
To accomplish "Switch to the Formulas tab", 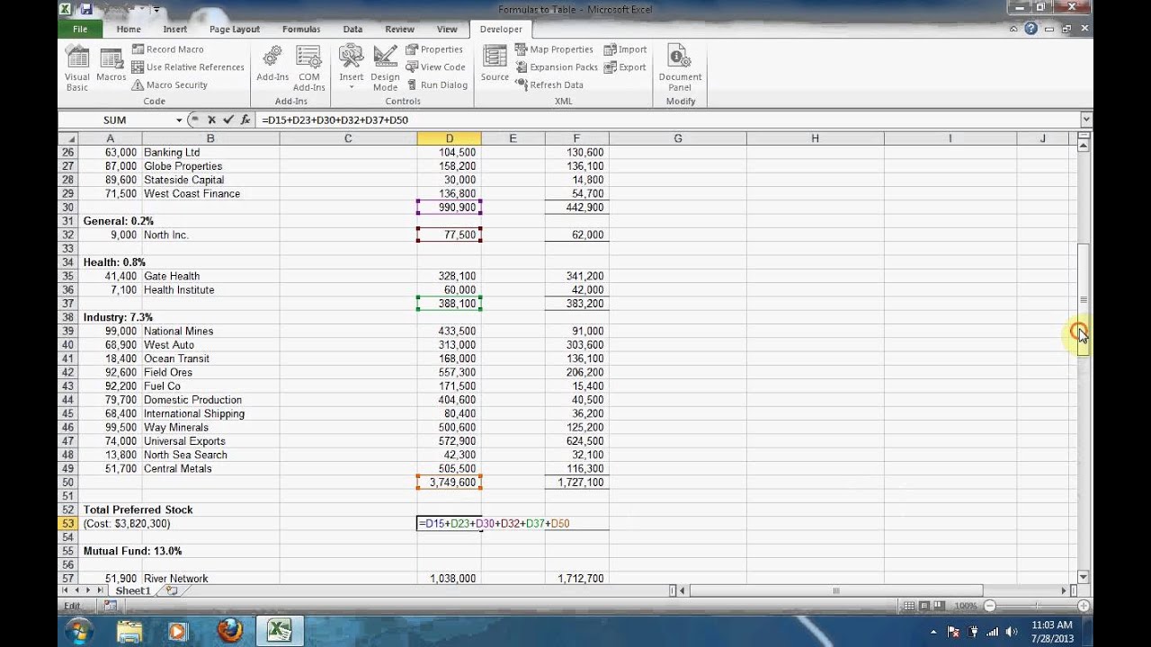I will (301, 29).
